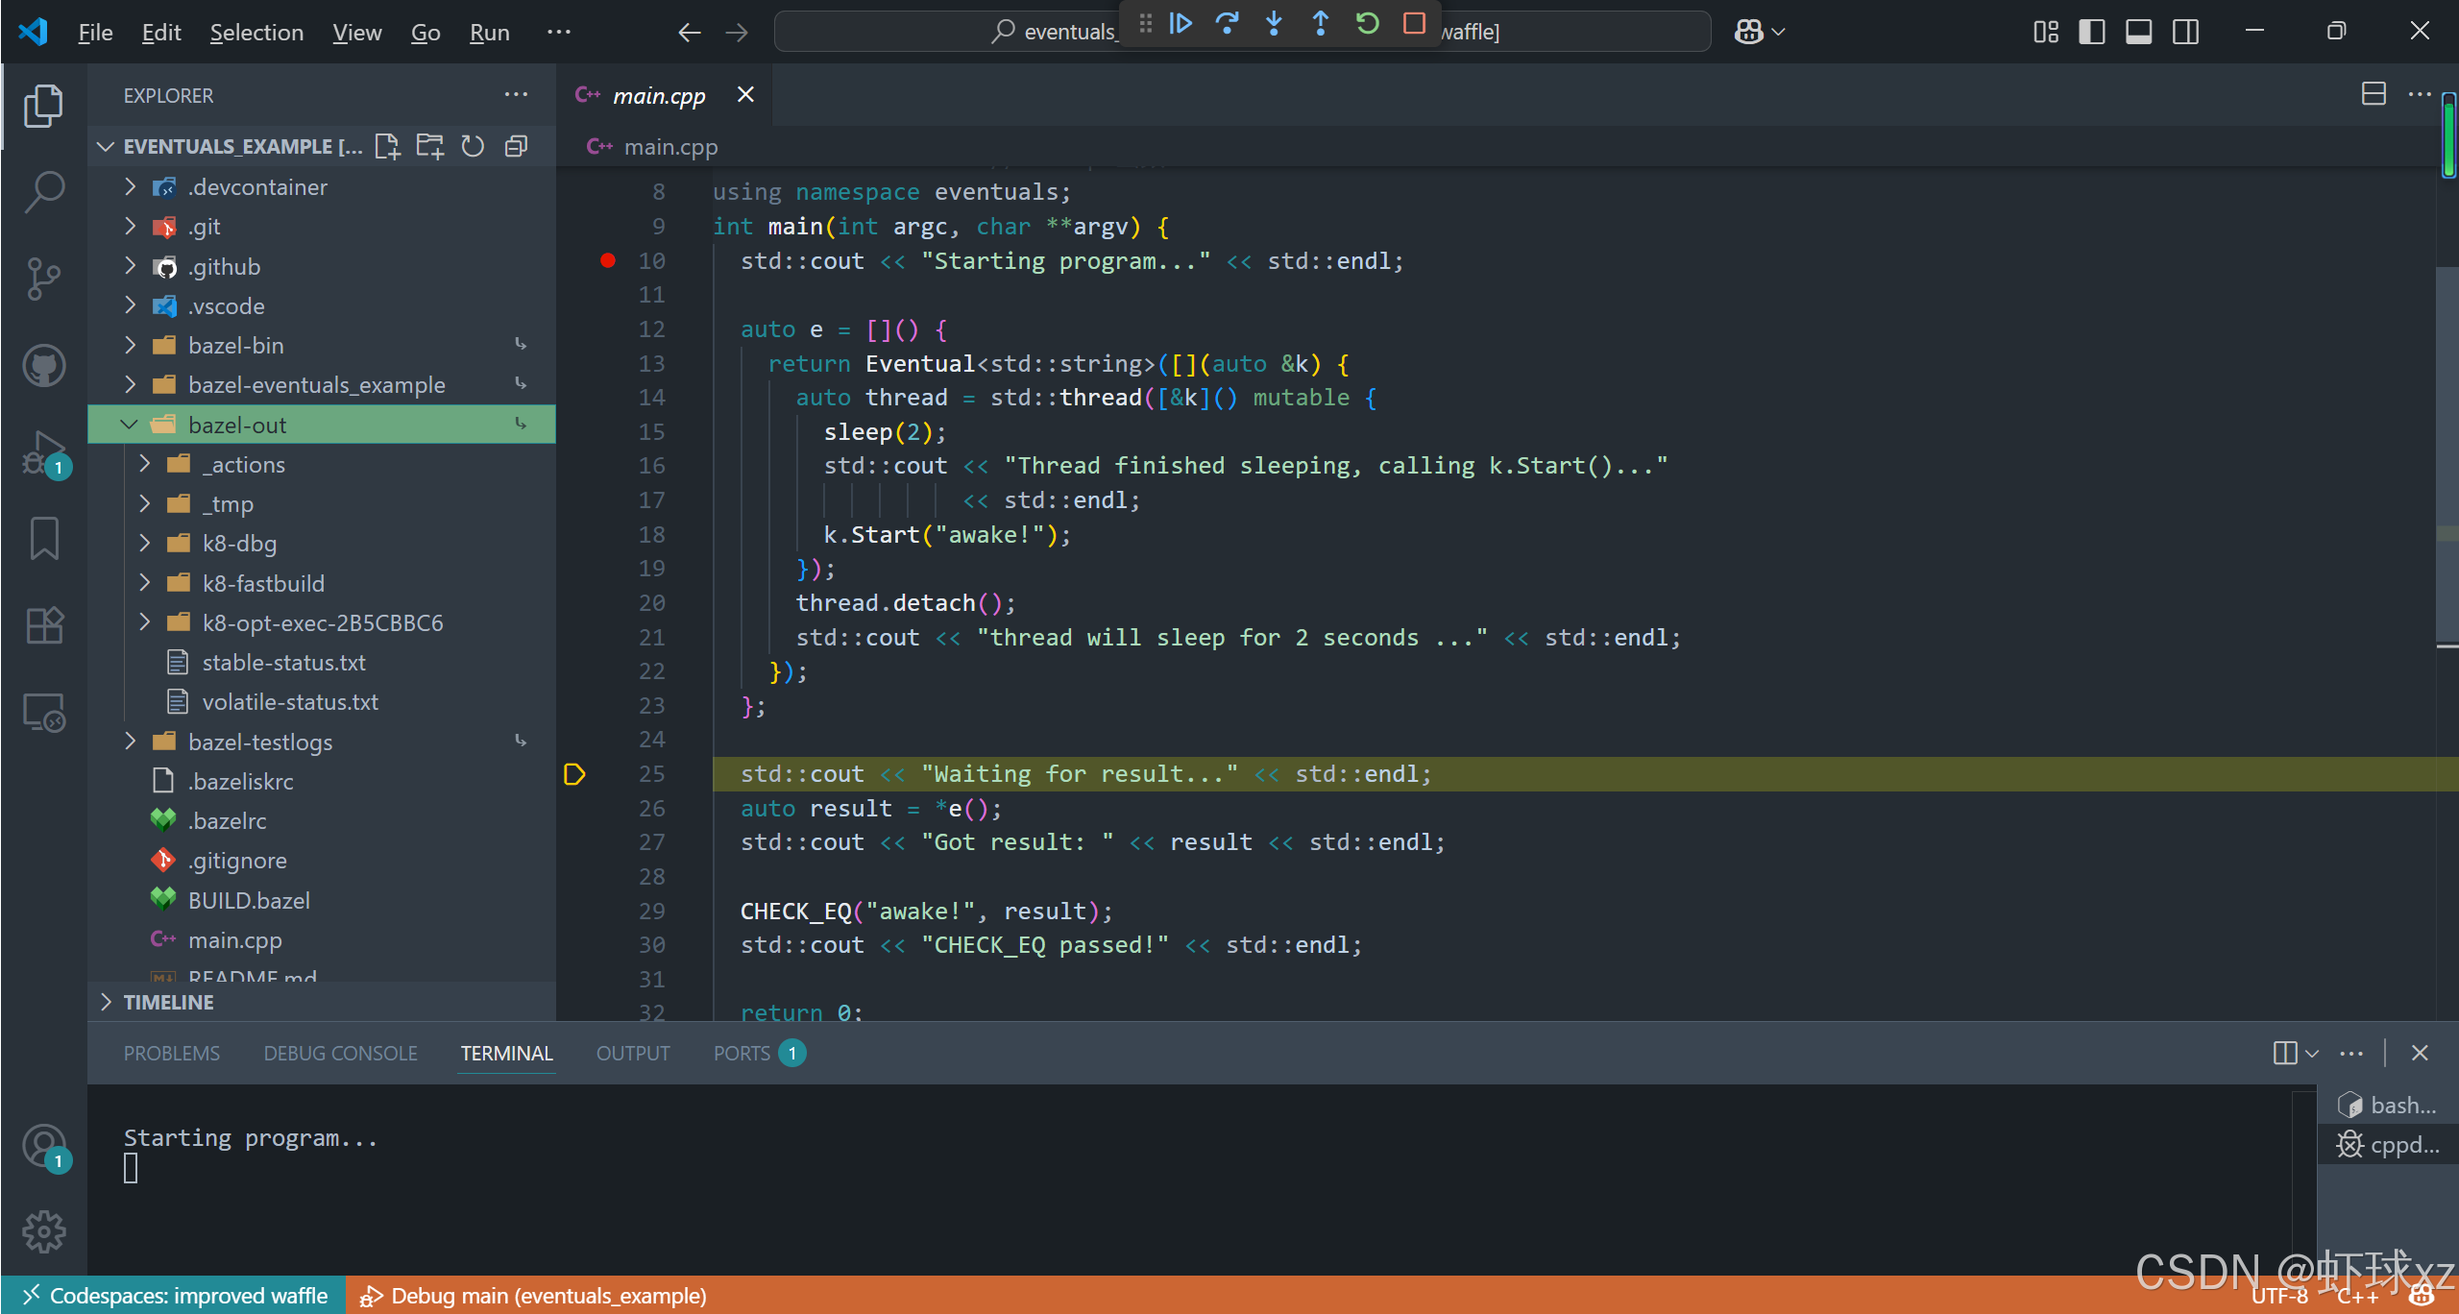
Task: Select the cppdbg terminal instance
Action: point(2386,1144)
